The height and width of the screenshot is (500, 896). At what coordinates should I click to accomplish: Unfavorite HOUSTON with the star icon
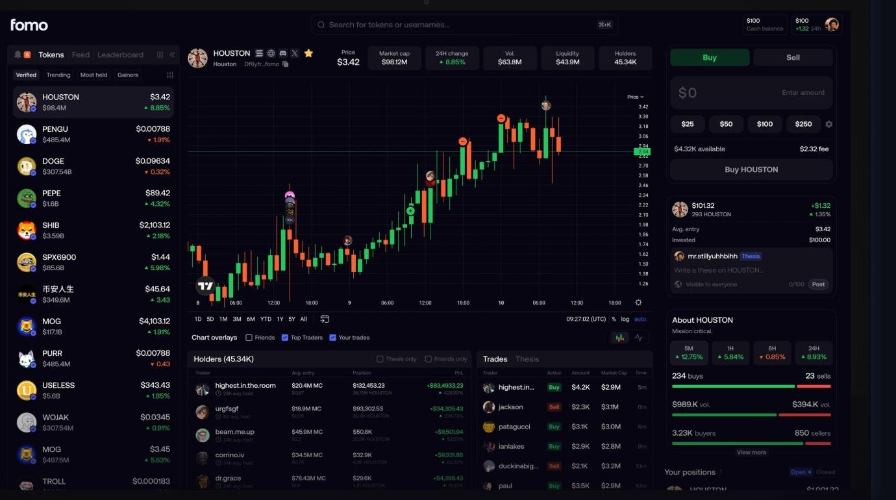pos(308,53)
